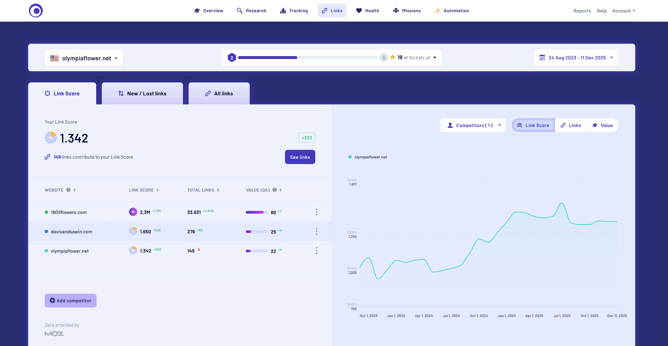The height and width of the screenshot is (346, 668).
Task: Click the app logo in the header
Action: pos(36,11)
